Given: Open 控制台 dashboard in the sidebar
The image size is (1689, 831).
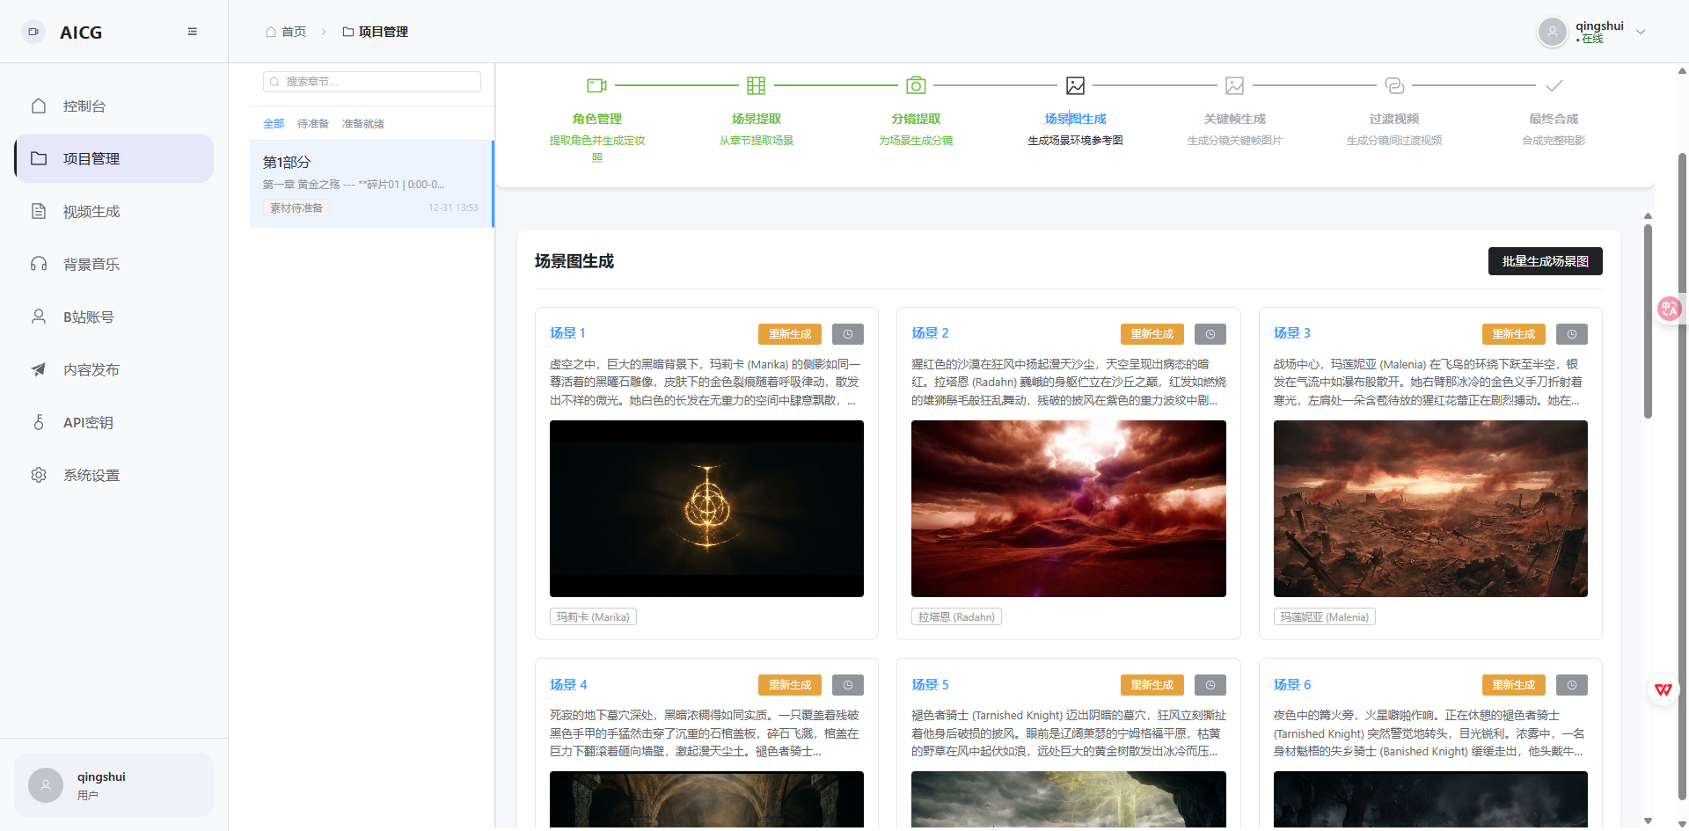Looking at the screenshot, I should 114,106.
